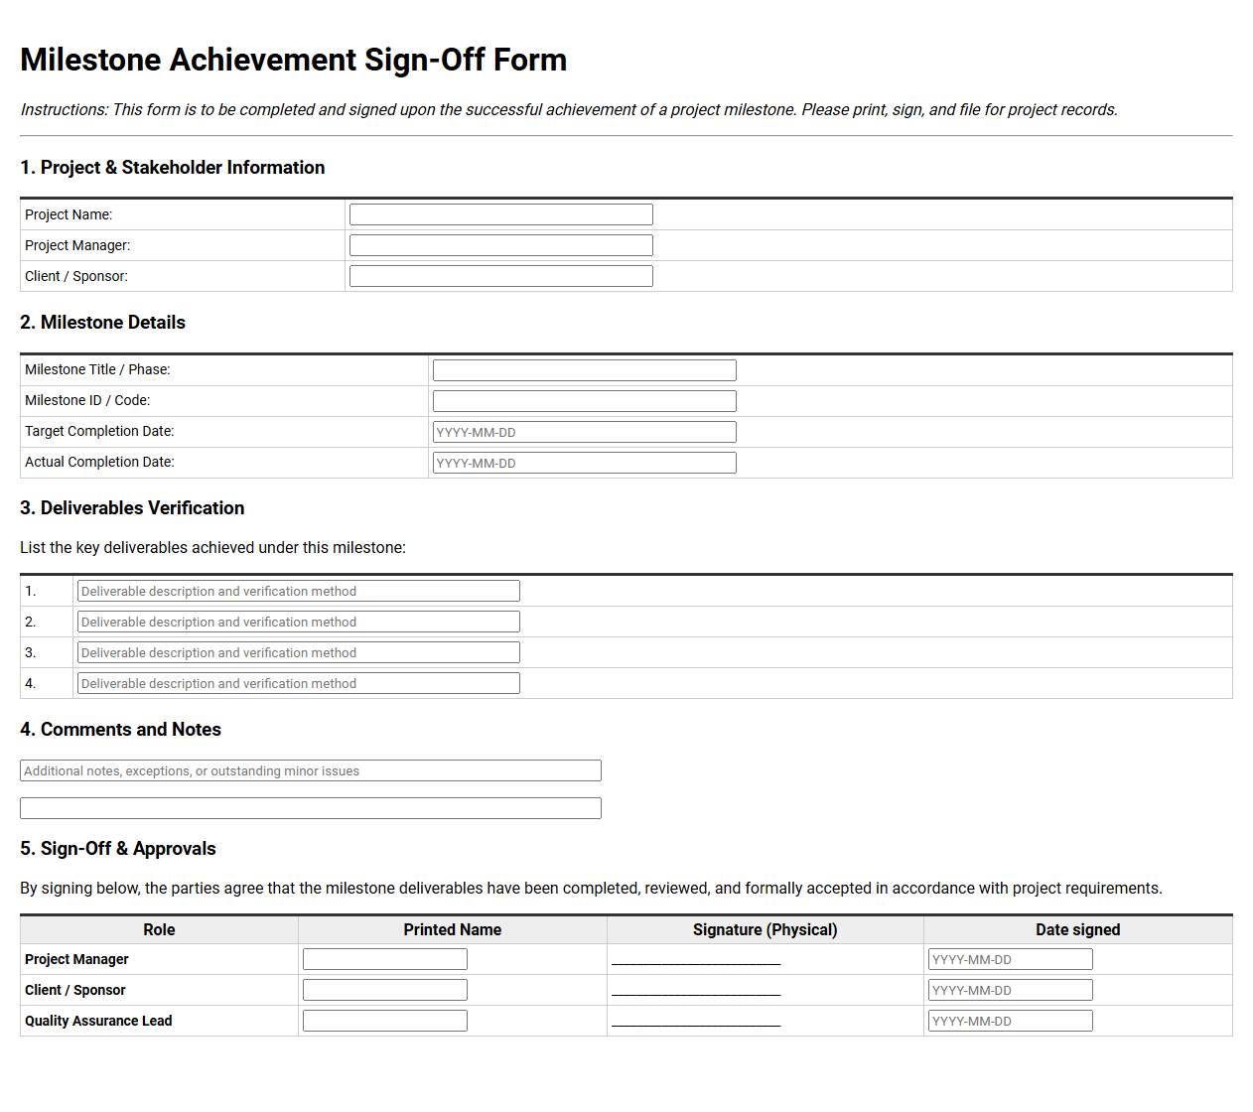The height and width of the screenshot is (1112, 1253).
Task: Click Printed Name field for Quality Assurance Lead
Action: point(385,1021)
